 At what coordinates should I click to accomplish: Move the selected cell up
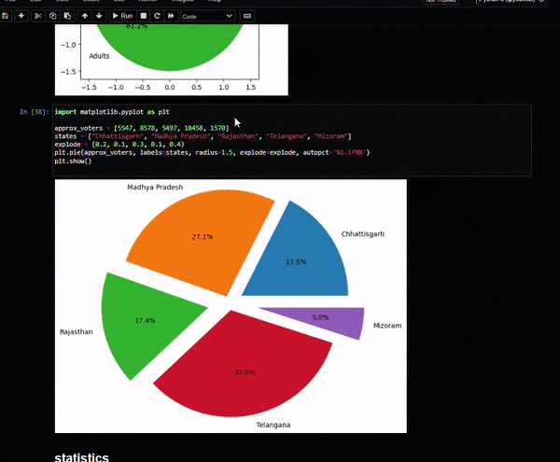coord(85,16)
